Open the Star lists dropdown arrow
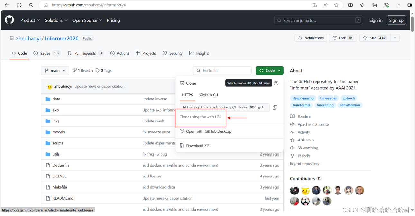The width and height of the screenshot is (415, 216). (395, 38)
